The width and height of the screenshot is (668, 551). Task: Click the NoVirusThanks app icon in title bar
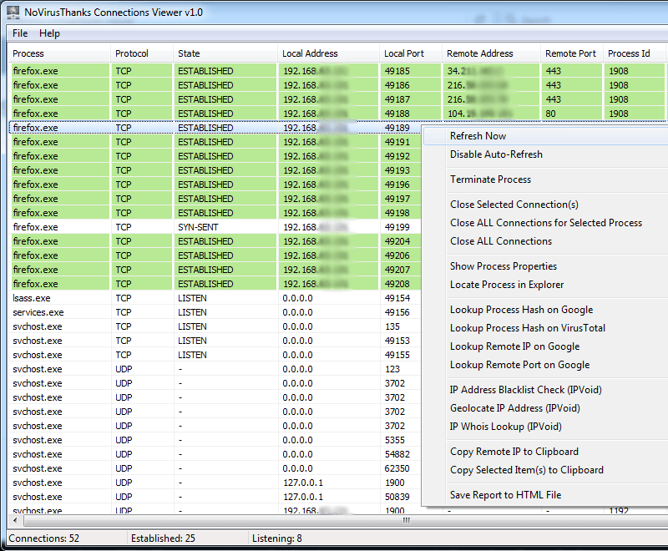(13, 13)
